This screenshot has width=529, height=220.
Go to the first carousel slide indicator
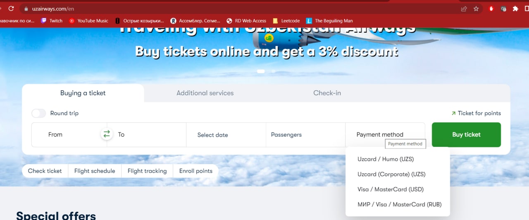(x=261, y=71)
